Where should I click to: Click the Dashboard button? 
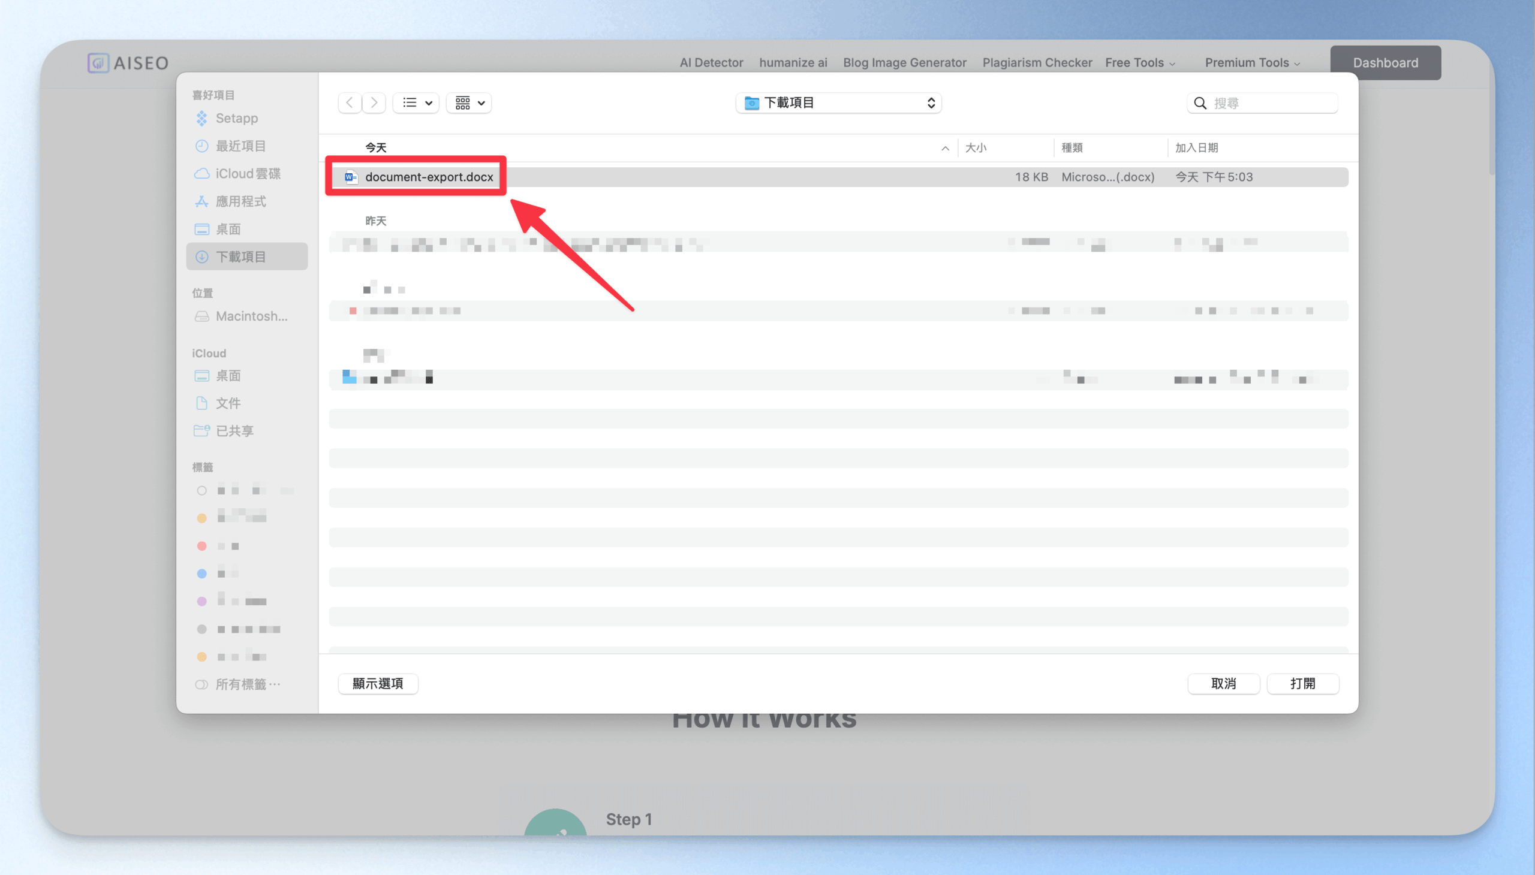pyautogui.click(x=1385, y=62)
